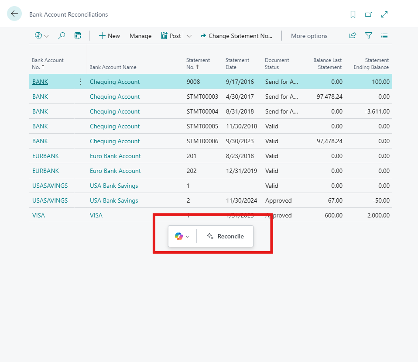Viewport: 418px width, 362px height.
Task: Open VISA bank account name link
Action: coord(96,215)
